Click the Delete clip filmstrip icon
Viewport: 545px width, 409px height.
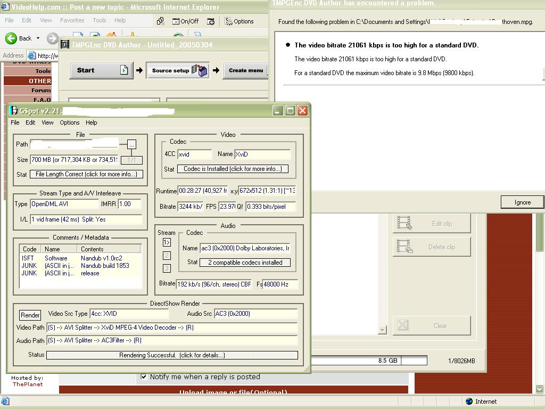pyautogui.click(x=404, y=247)
